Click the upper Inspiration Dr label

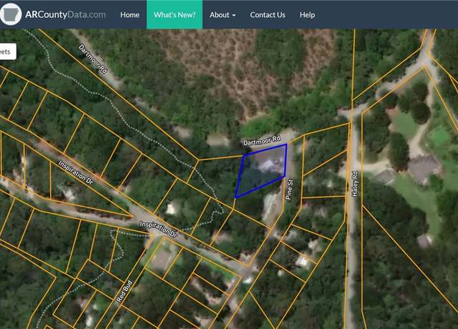click(x=76, y=172)
